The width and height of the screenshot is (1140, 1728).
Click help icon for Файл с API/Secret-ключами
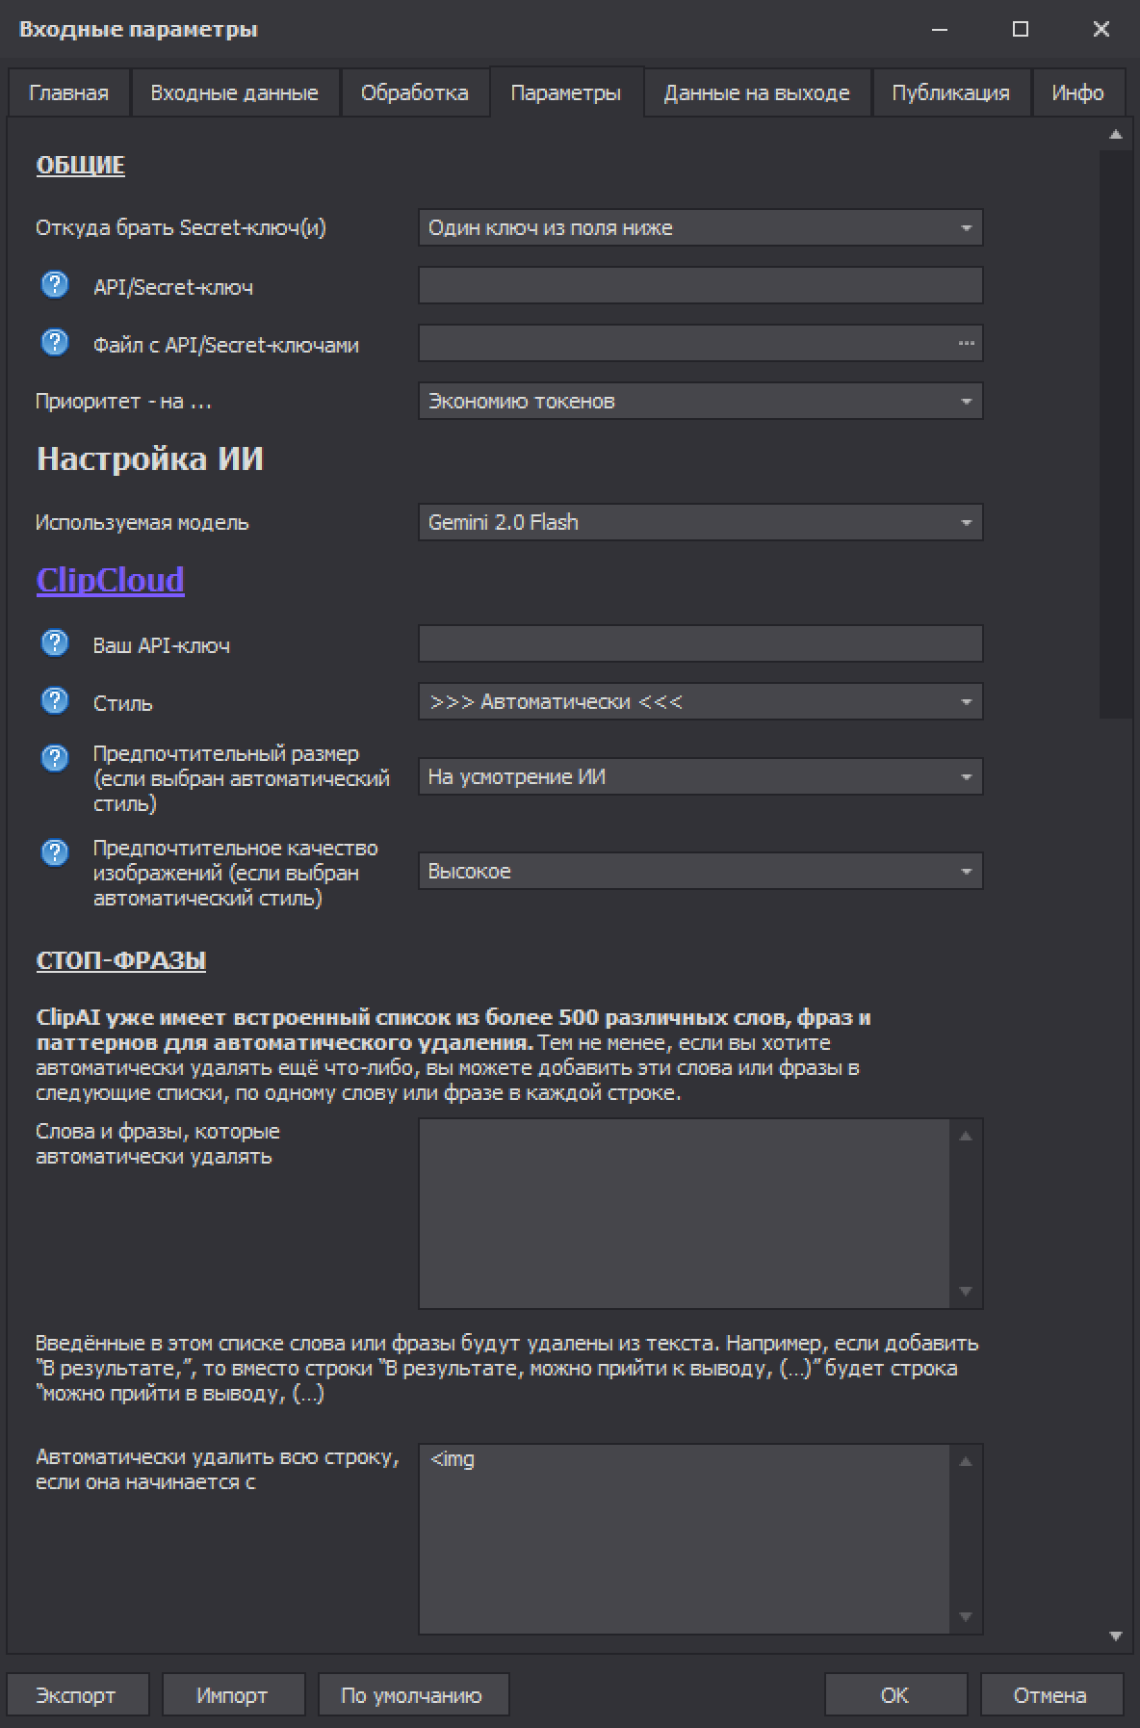pyautogui.click(x=55, y=343)
